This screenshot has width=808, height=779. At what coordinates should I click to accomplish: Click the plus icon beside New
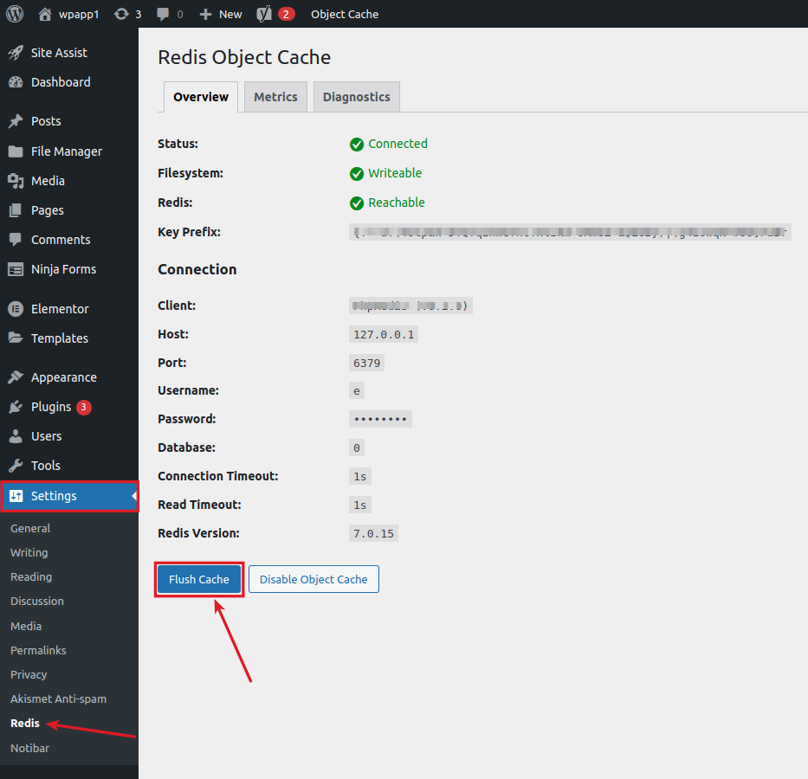[x=205, y=15]
